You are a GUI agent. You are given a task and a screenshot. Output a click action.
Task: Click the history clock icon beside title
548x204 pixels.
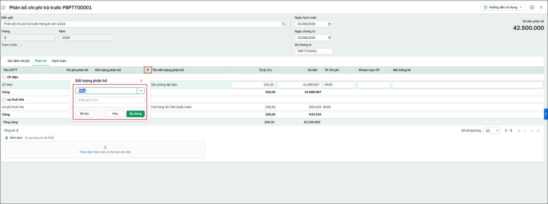click(3, 8)
